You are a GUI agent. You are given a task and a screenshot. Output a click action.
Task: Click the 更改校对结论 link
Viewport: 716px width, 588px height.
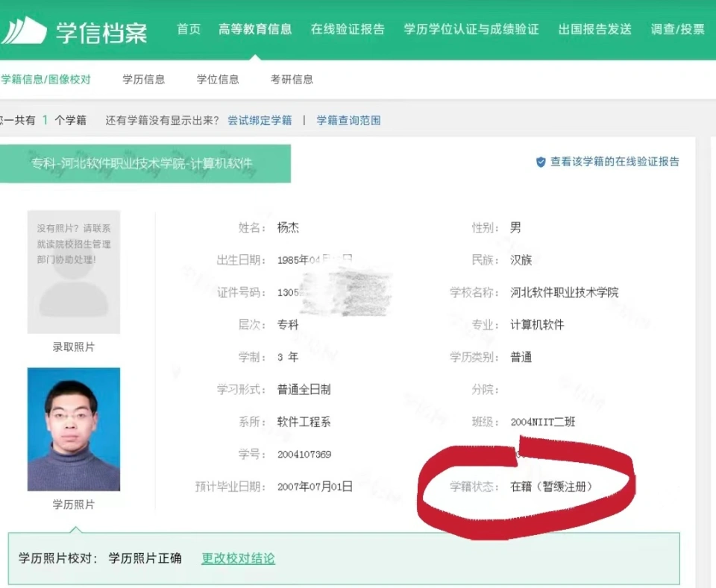pyautogui.click(x=238, y=558)
